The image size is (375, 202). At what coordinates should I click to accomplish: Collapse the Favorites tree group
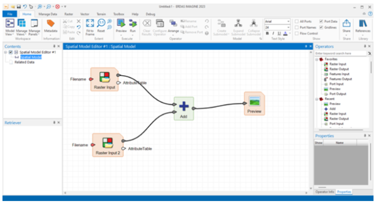pyautogui.click(x=316, y=59)
